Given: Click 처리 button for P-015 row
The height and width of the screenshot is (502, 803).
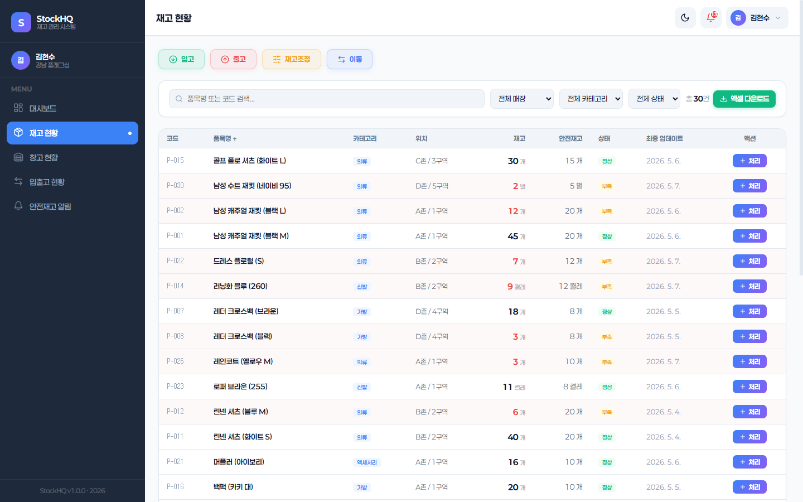Looking at the screenshot, I should coord(749,161).
